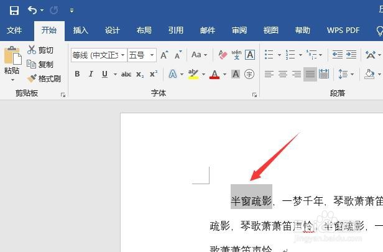
Task: Switch to the 布局 tab
Action: [144, 30]
